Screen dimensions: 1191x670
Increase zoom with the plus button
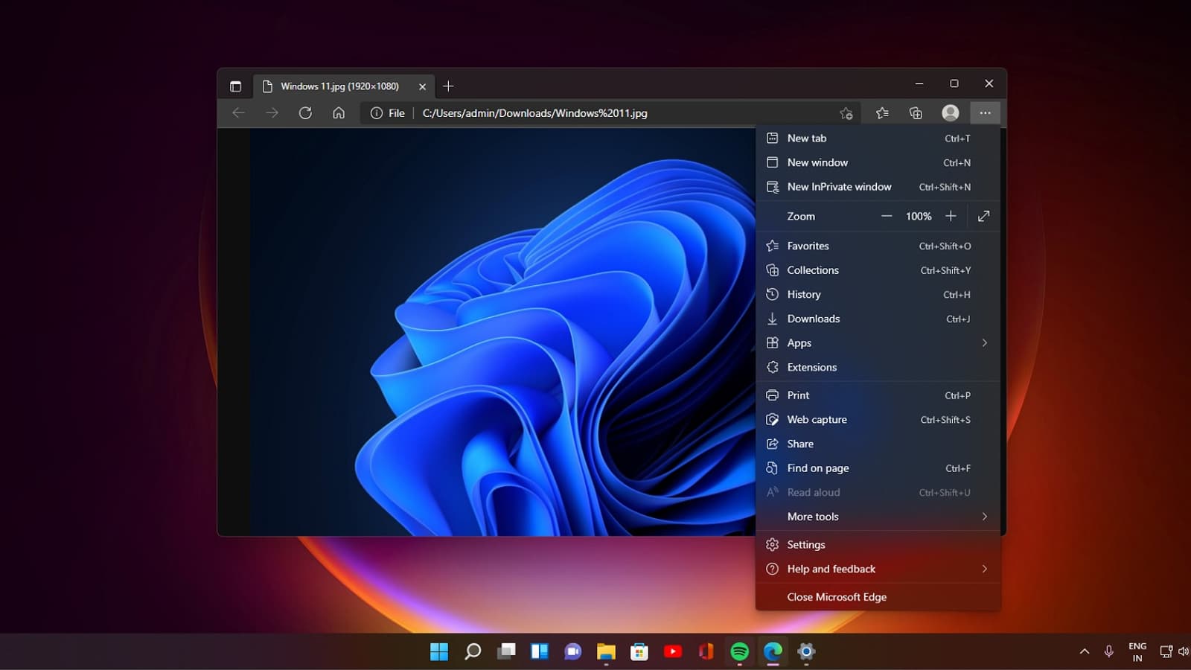pos(951,216)
